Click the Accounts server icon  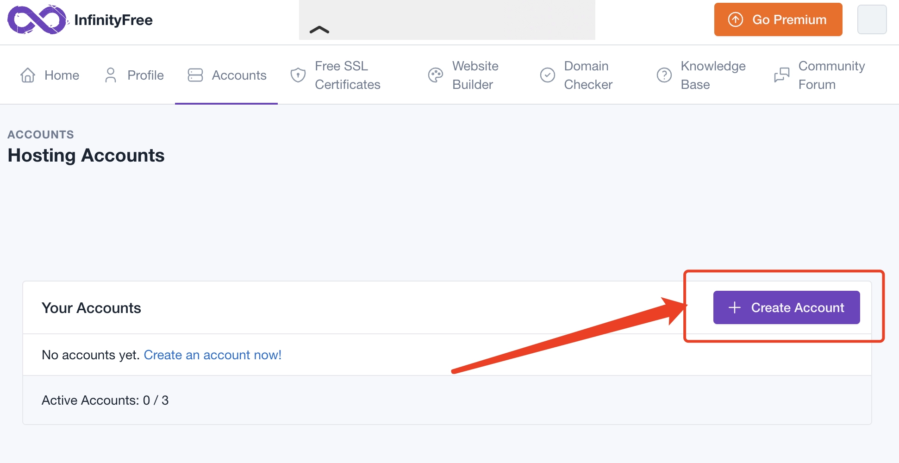pyautogui.click(x=195, y=75)
